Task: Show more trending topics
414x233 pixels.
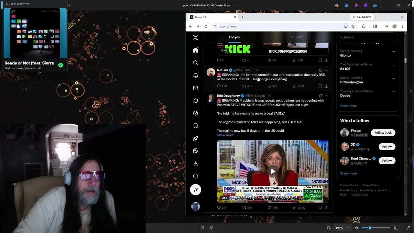Action: point(348,106)
